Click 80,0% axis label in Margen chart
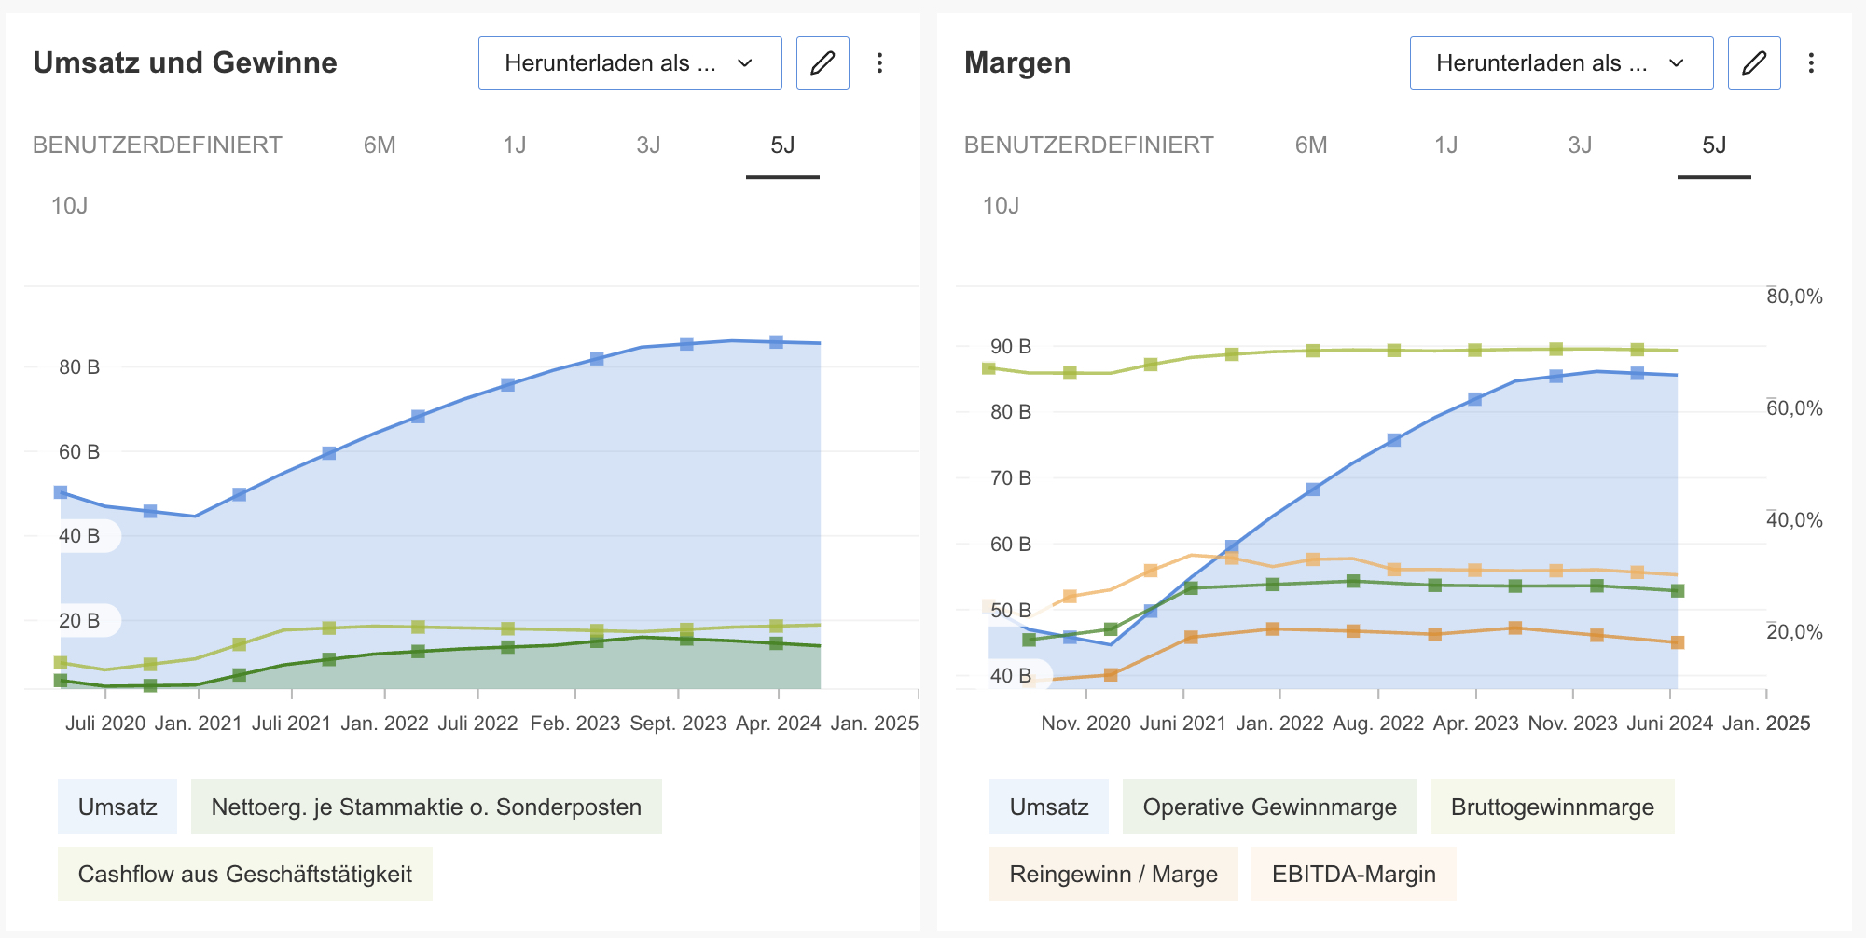Screen dimensions: 1866x938 1795,297
